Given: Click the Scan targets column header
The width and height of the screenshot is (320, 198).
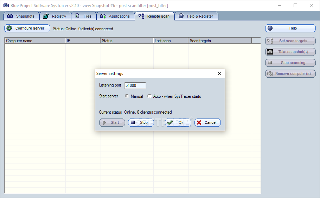Looking at the screenshot, I should 220,41.
